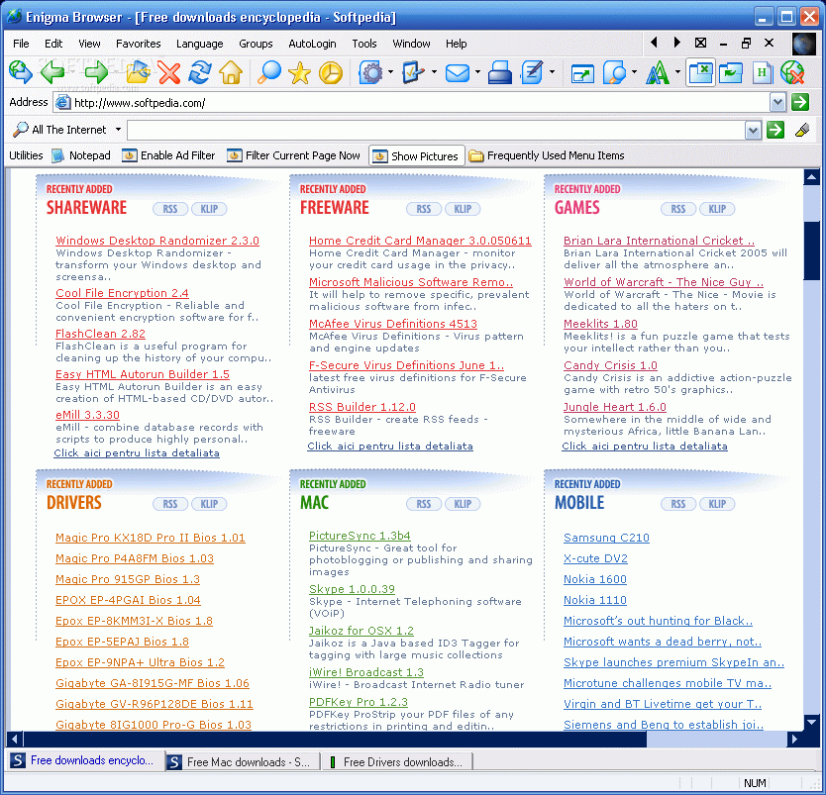
Task: Click the window with green arrow icon
Action: [582, 72]
